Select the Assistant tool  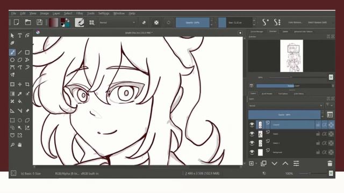[12, 111]
